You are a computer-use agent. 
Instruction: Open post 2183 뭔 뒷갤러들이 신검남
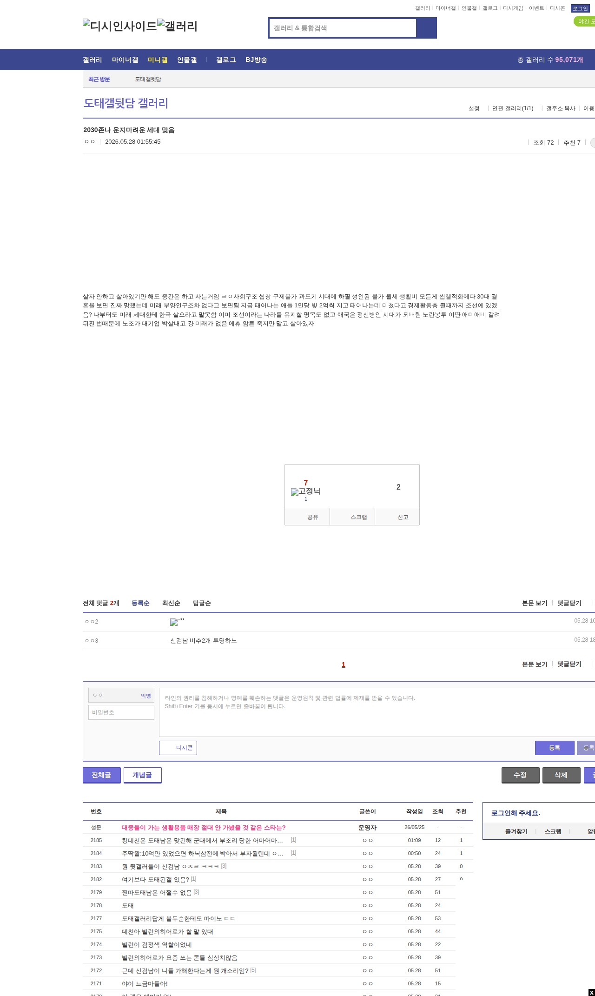[171, 866]
